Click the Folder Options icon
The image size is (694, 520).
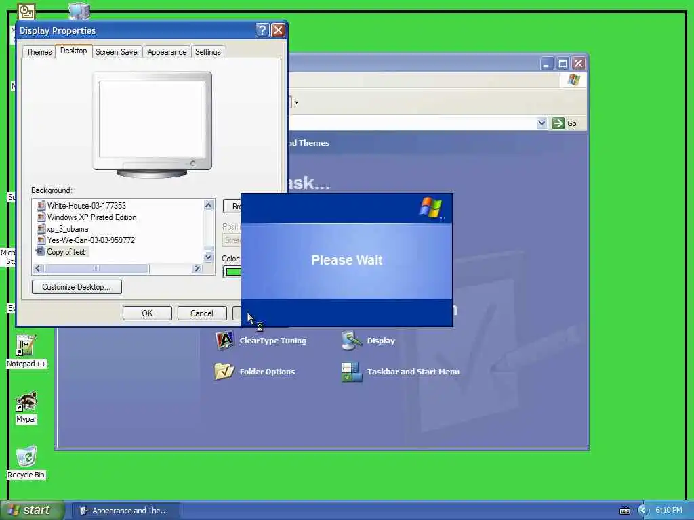[224, 372]
